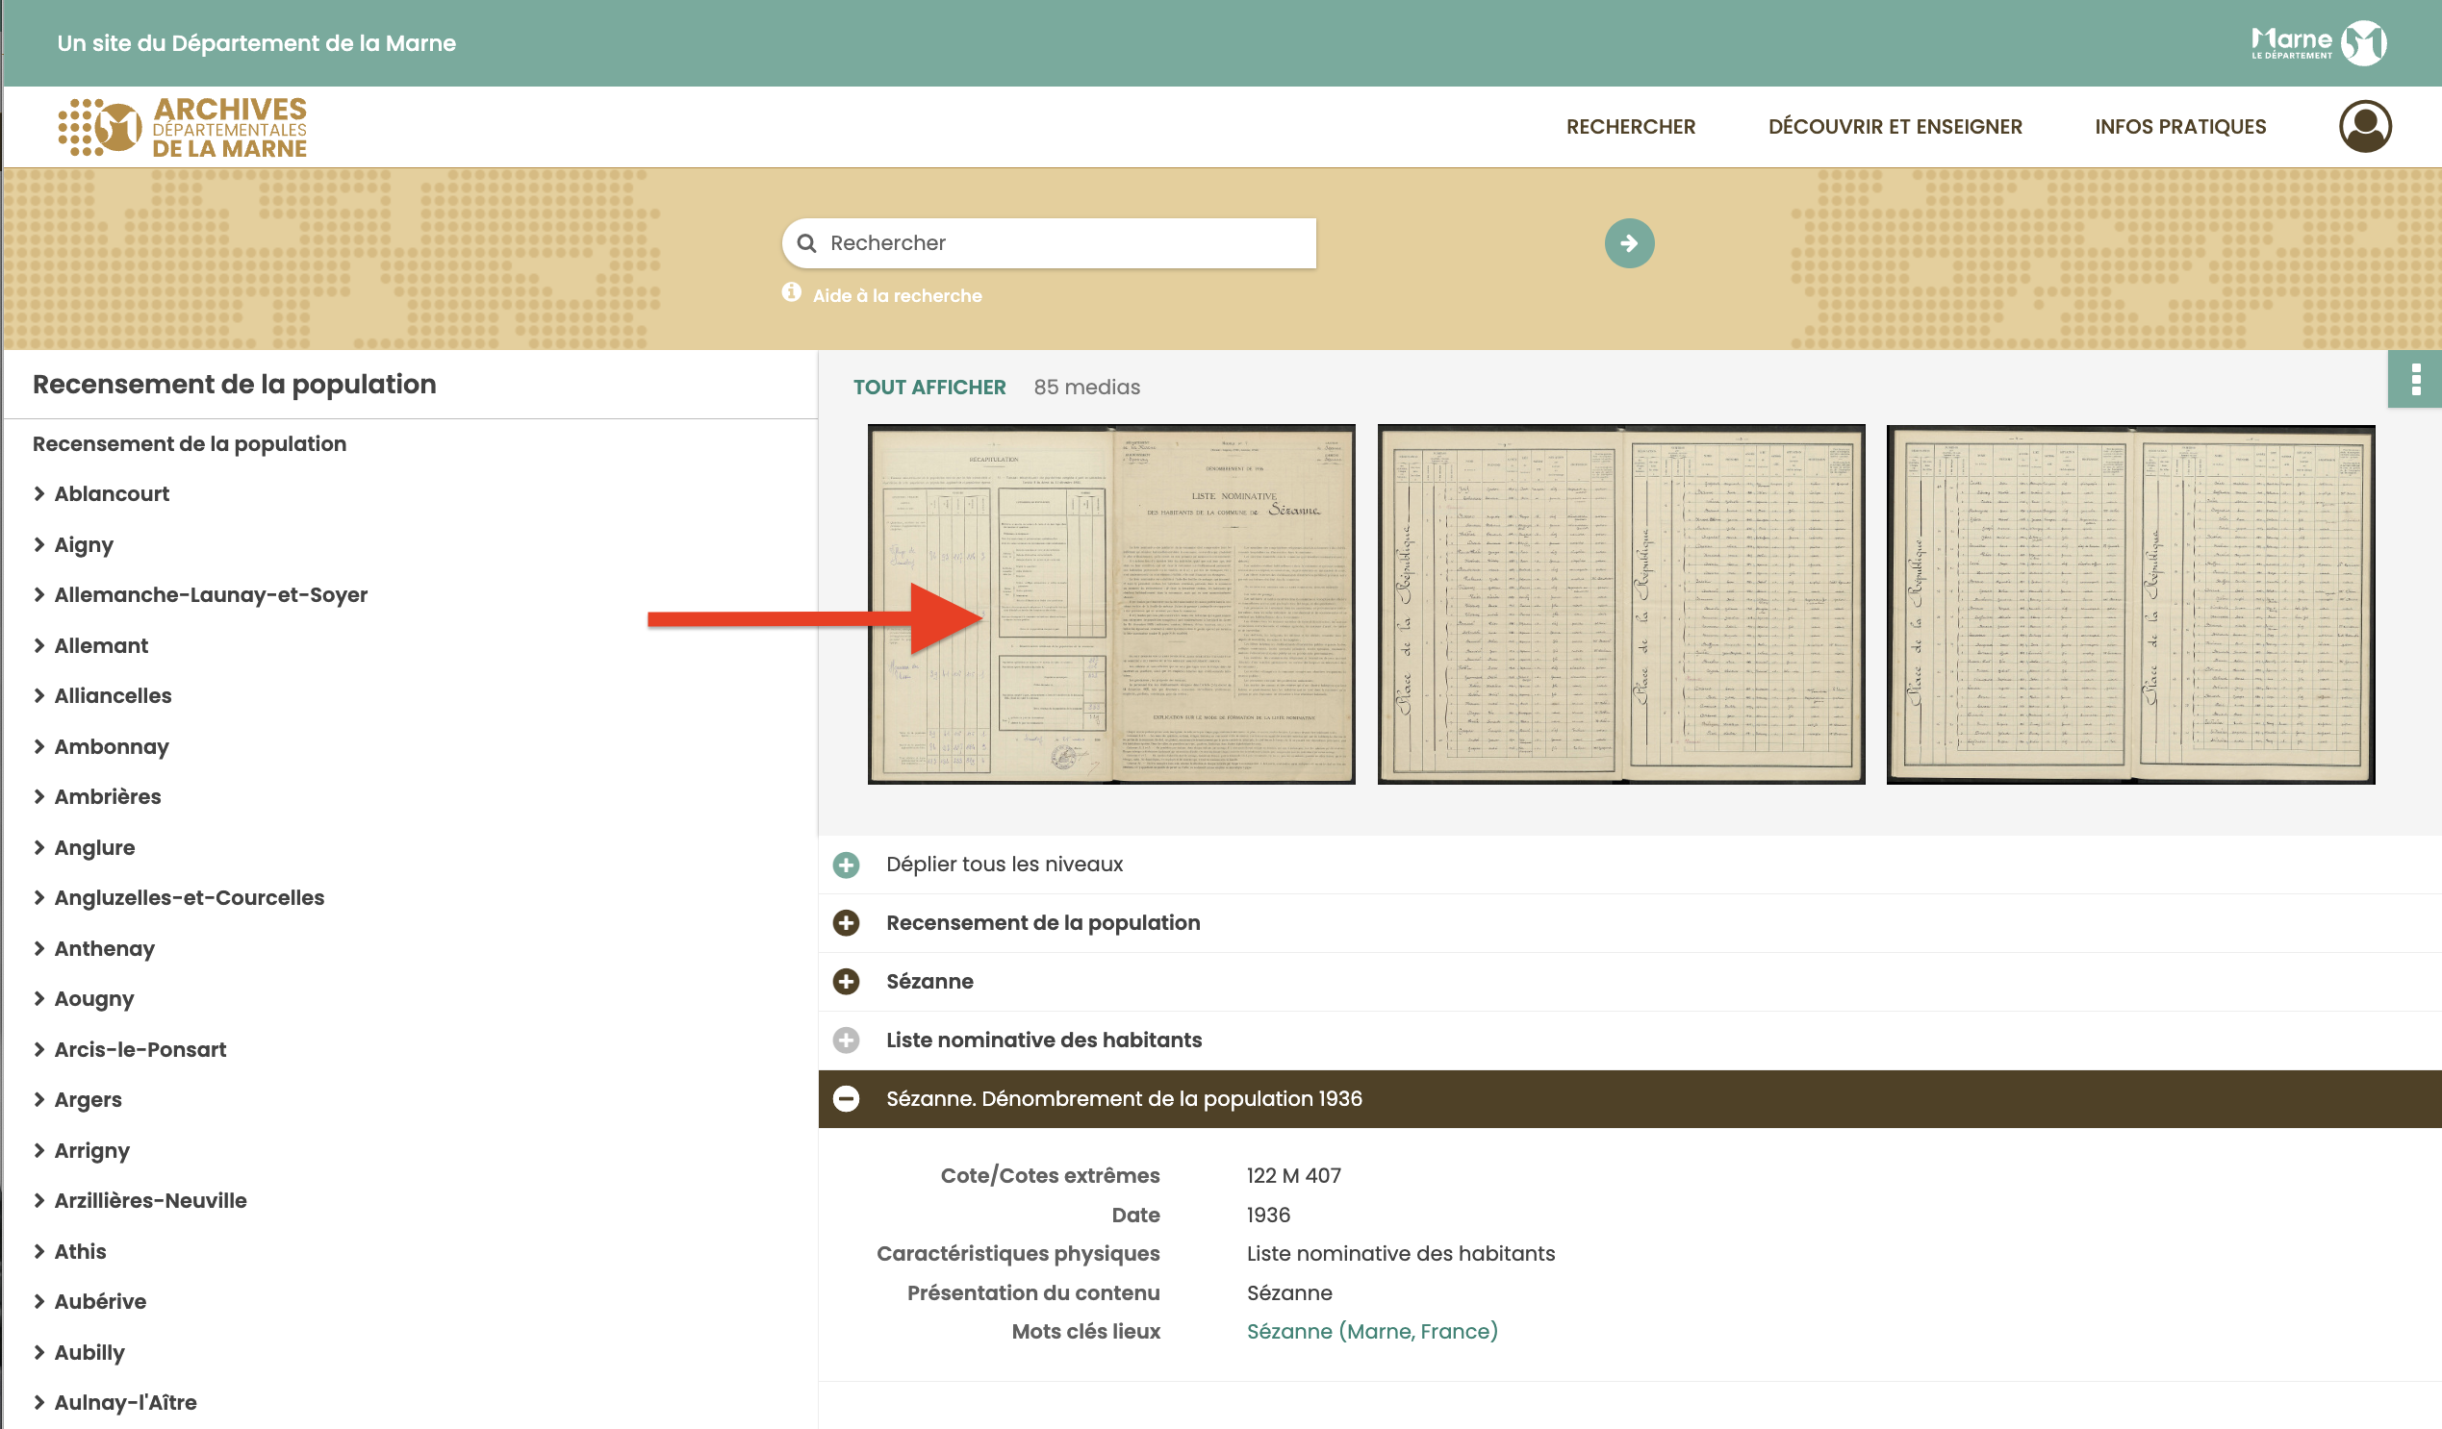Switch to the TOUT AFFICHER tab
Screen dimensions: 2442x1429
[929, 387]
